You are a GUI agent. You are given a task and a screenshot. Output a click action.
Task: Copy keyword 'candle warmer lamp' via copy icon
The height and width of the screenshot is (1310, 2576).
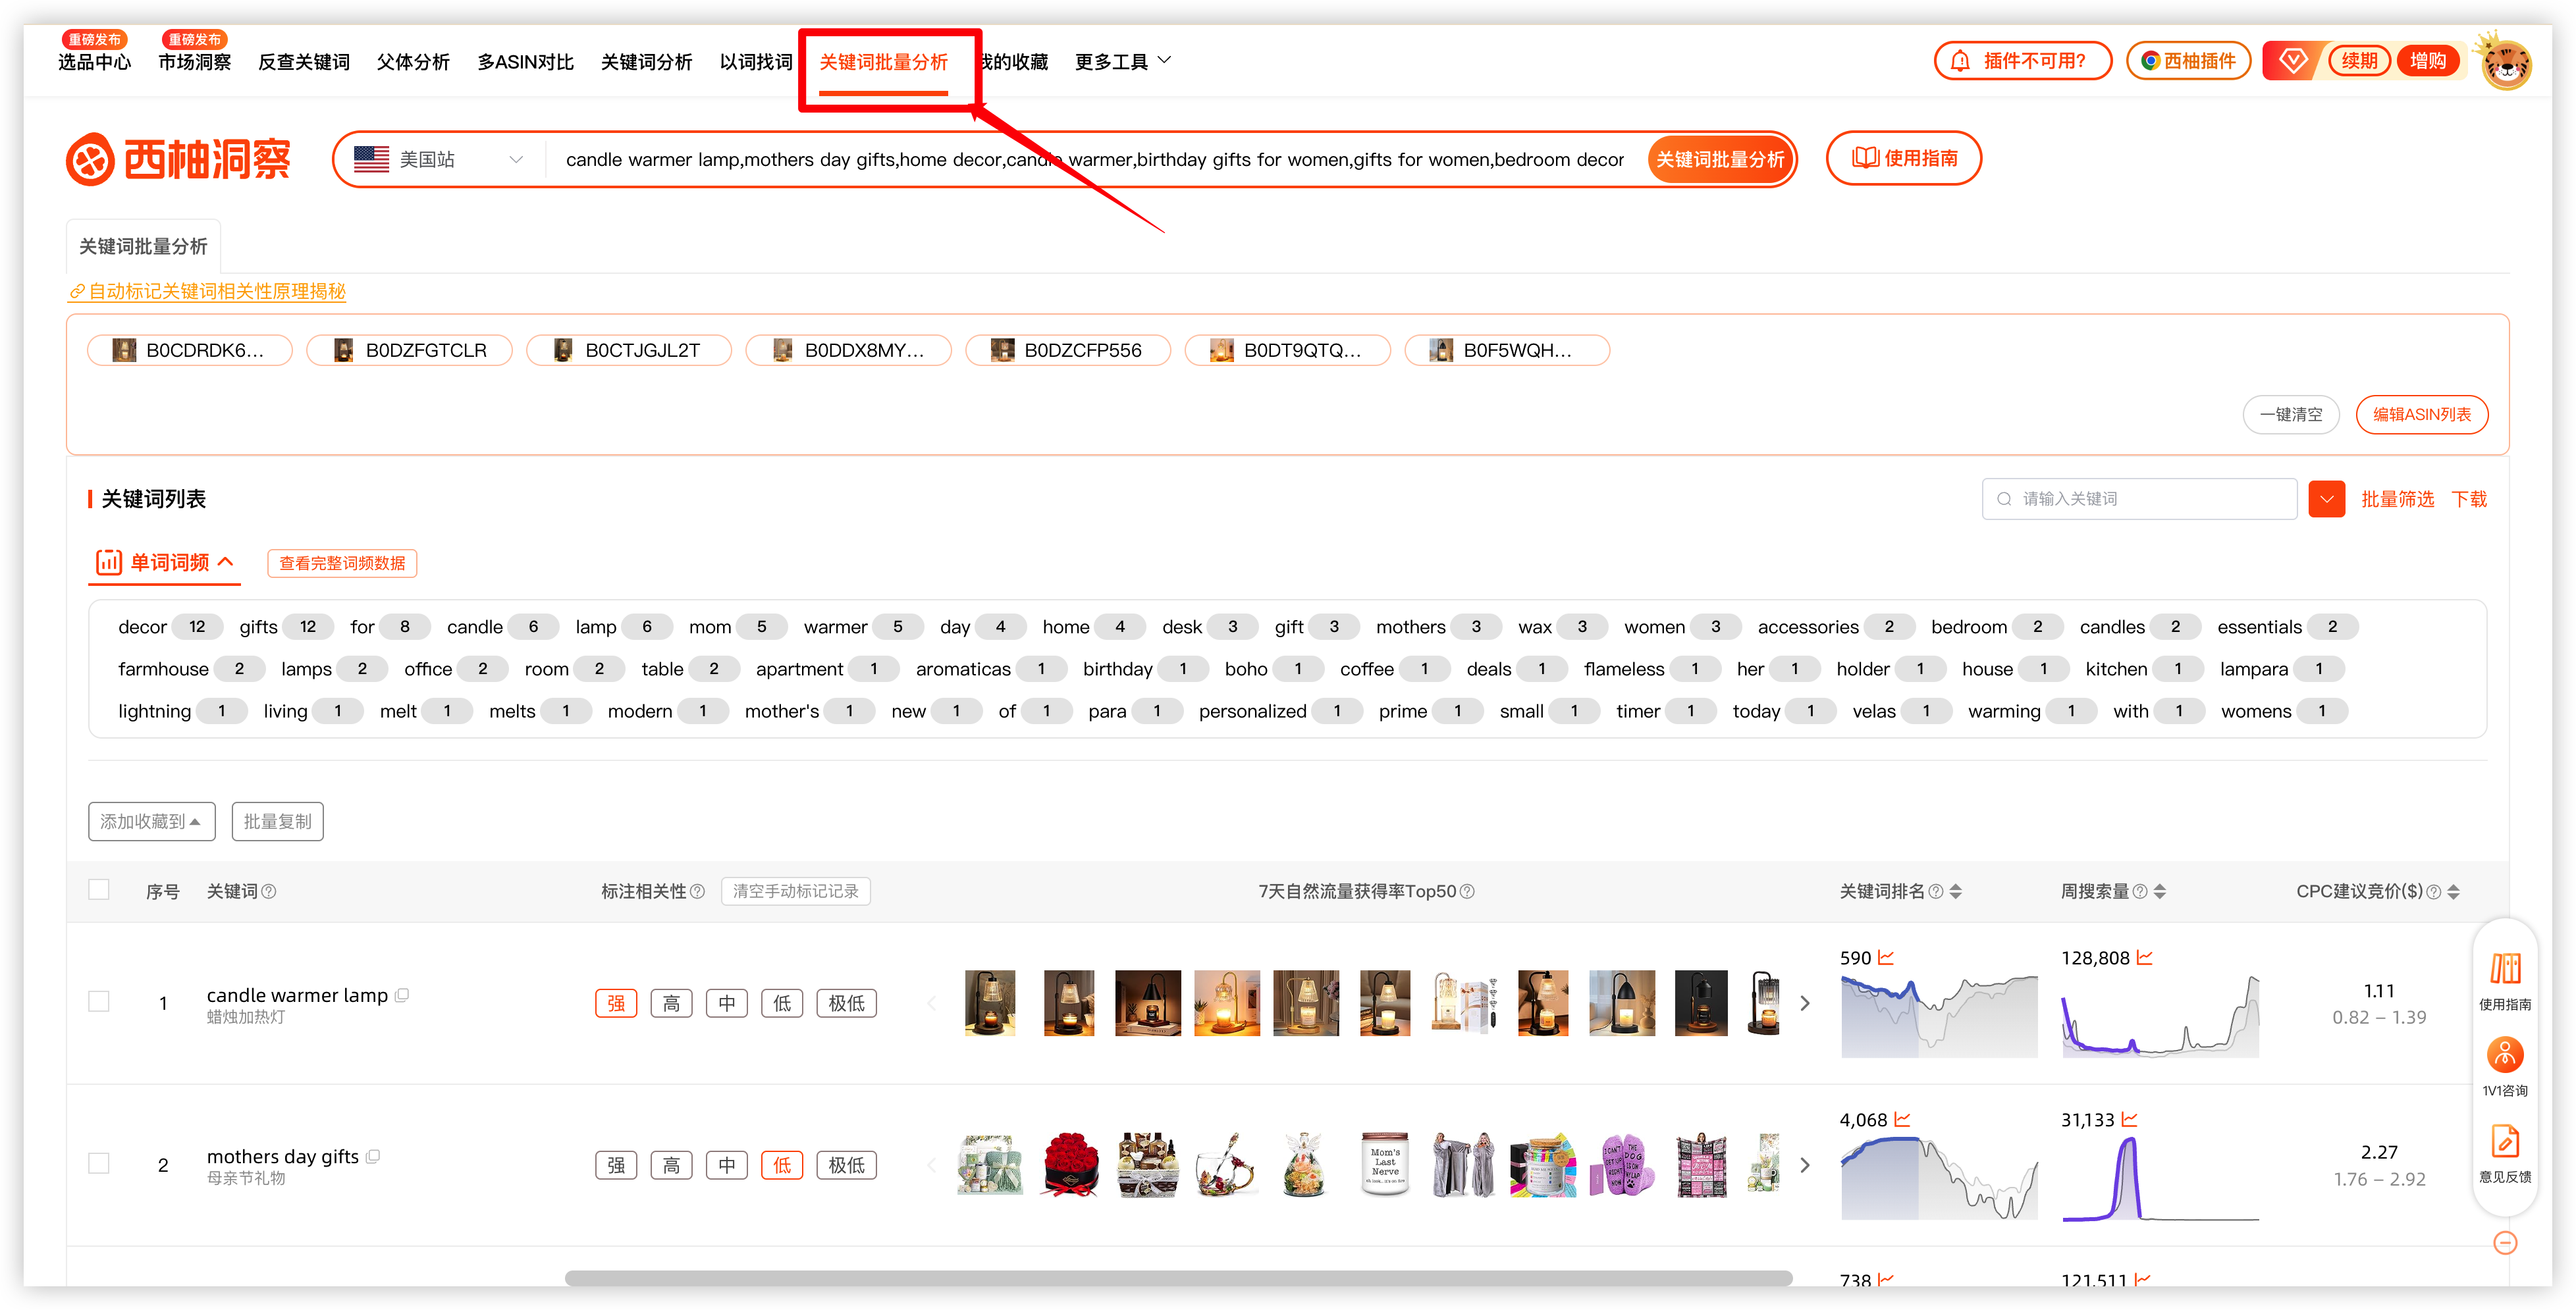(x=402, y=995)
